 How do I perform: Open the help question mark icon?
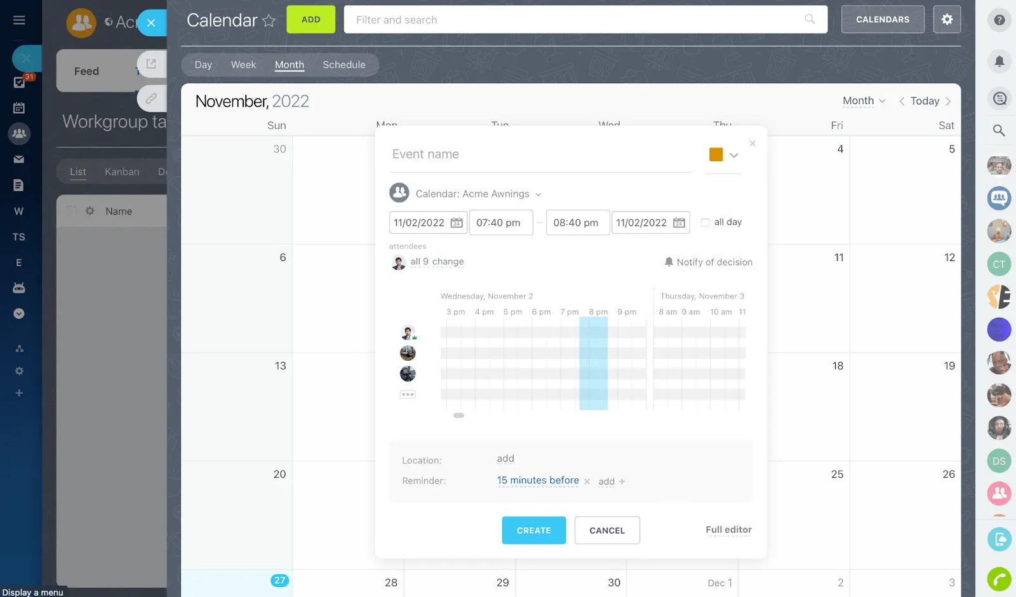(999, 20)
